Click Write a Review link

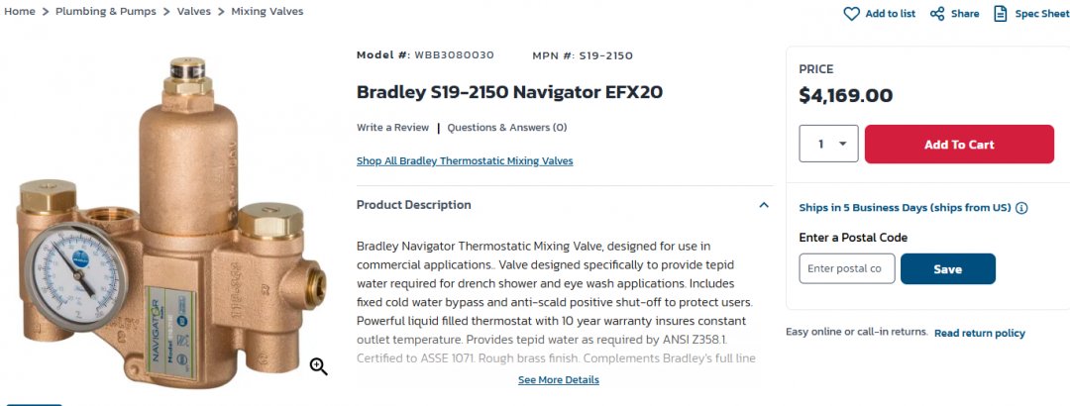(x=392, y=128)
